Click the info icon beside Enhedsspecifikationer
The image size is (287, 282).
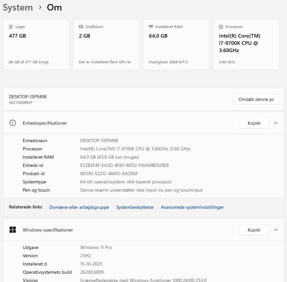pyautogui.click(x=13, y=123)
